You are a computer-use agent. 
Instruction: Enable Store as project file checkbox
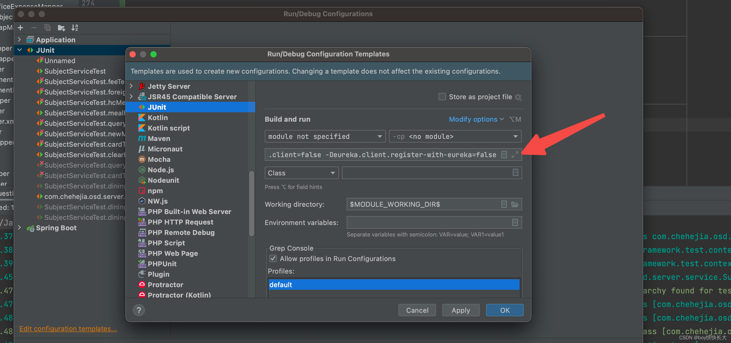pyautogui.click(x=442, y=97)
